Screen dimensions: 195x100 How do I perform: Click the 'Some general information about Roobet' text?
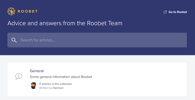click(61, 77)
